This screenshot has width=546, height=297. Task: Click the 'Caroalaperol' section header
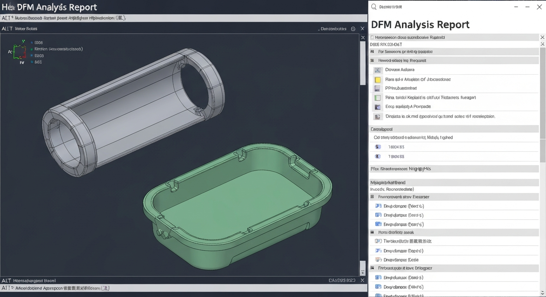[x=382, y=129]
